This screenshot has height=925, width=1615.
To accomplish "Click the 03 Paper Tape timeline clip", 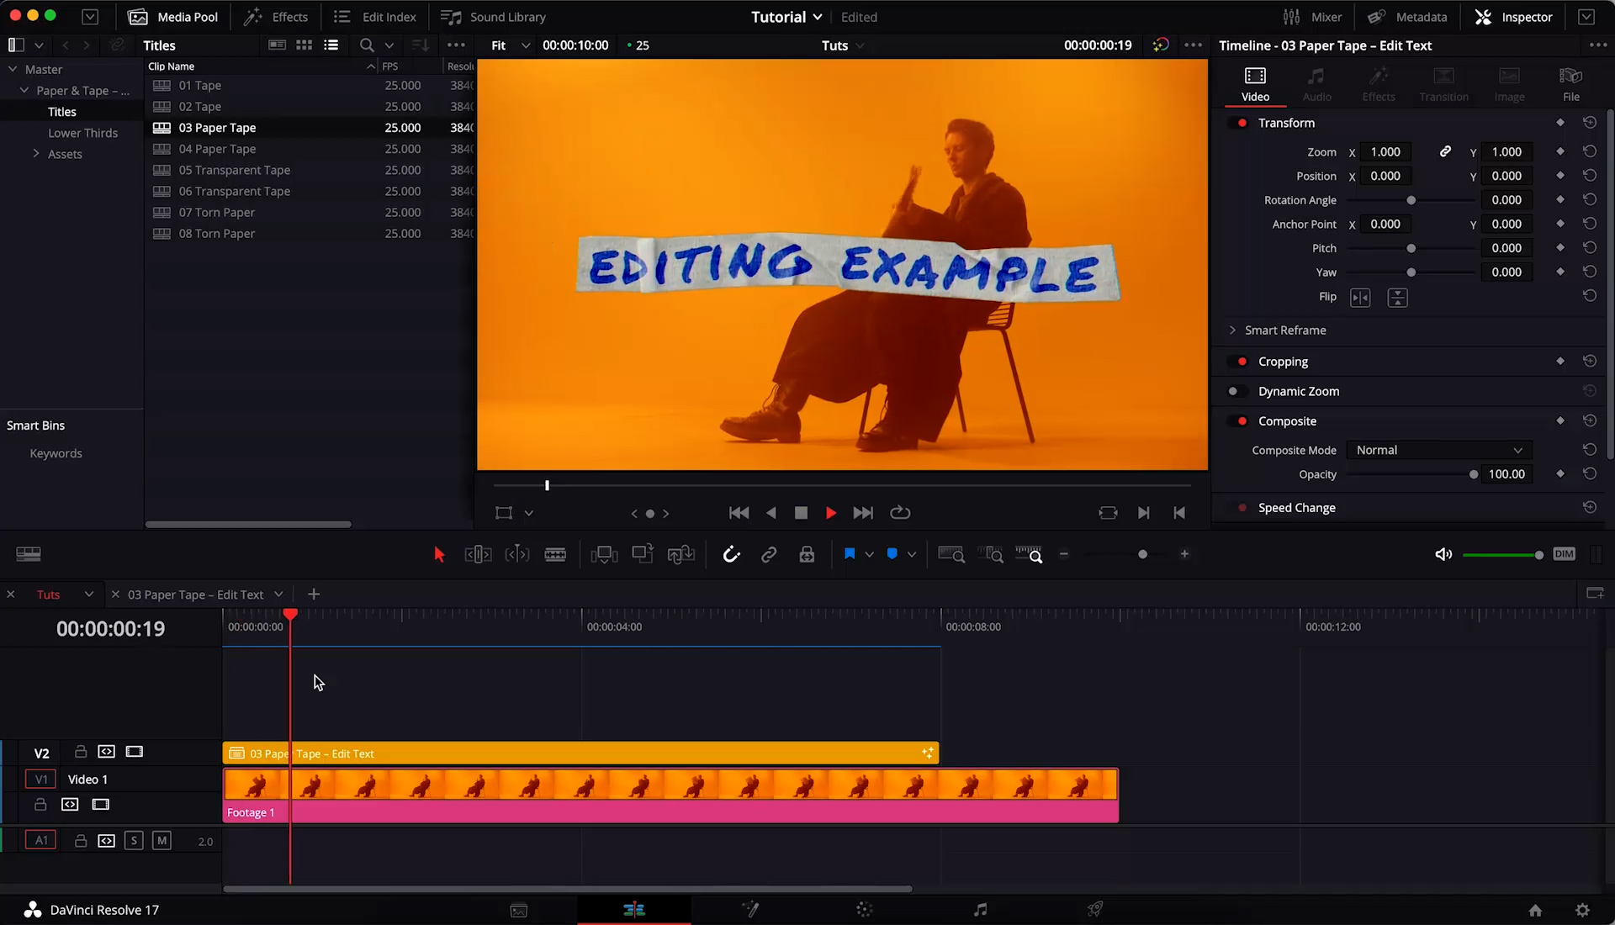I will [x=581, y=753].
